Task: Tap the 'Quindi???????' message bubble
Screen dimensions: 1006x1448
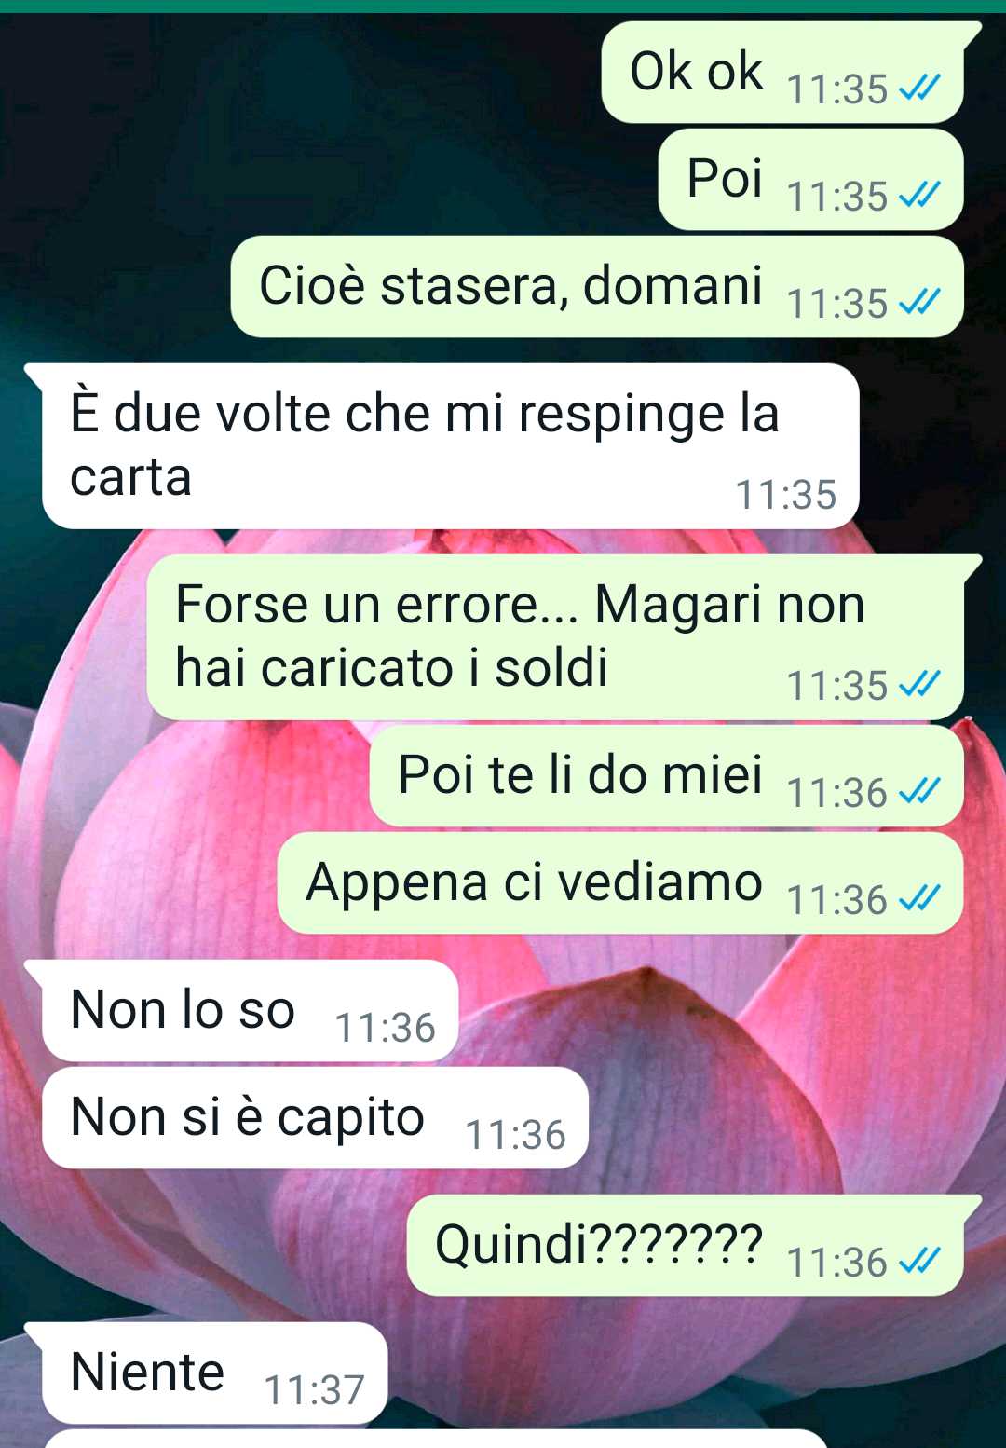Action: pos(686,1246)
